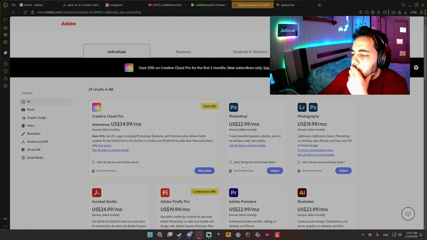Open Extensions cube icon in sidebar

click(x=5, y=79)
